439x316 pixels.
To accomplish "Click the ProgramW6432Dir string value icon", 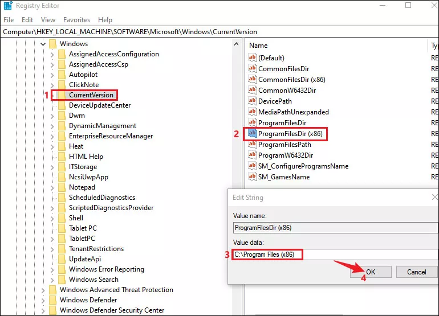I will pyautogui.click(x=252, y=155).
